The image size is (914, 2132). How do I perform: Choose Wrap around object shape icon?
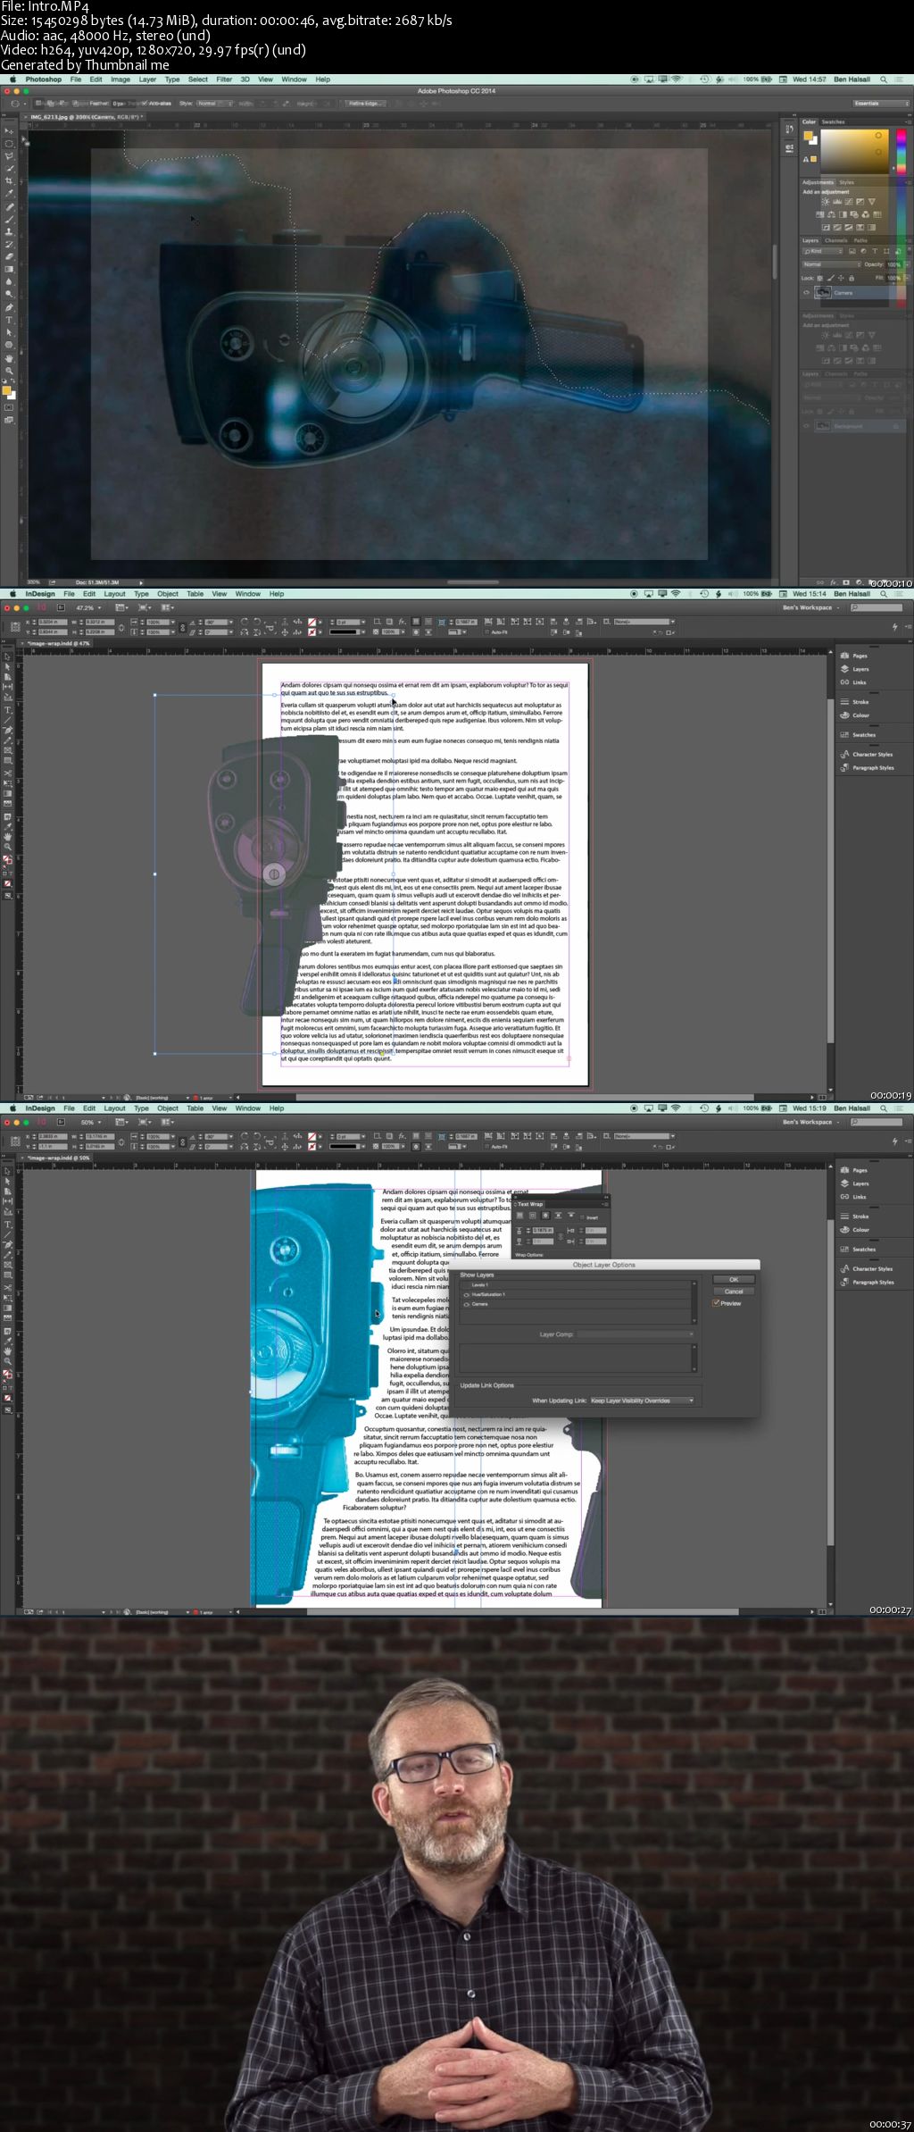pos(545,1216)
